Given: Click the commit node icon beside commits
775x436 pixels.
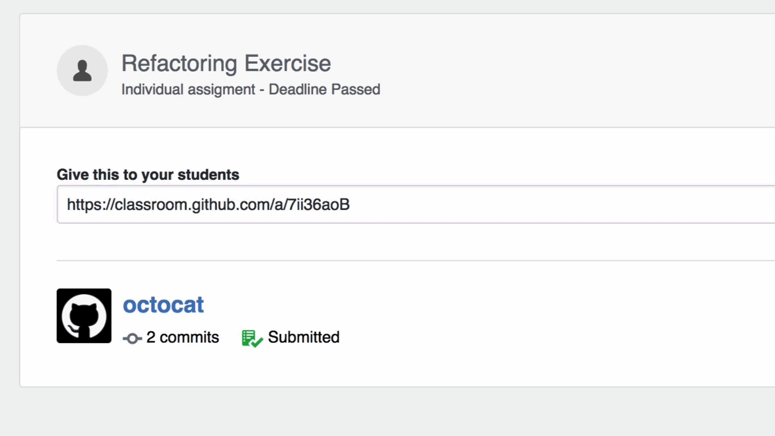Looking at the screenshot, I should (x=132, y=339).
